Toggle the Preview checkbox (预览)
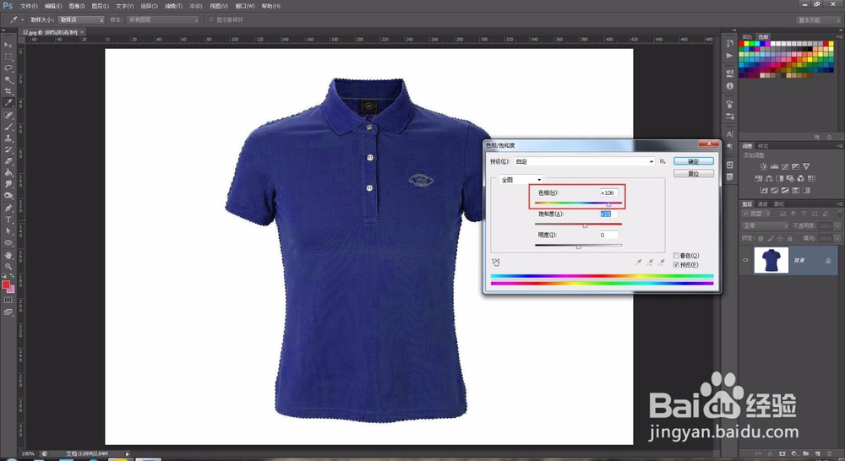 click(x=676, y=264)
